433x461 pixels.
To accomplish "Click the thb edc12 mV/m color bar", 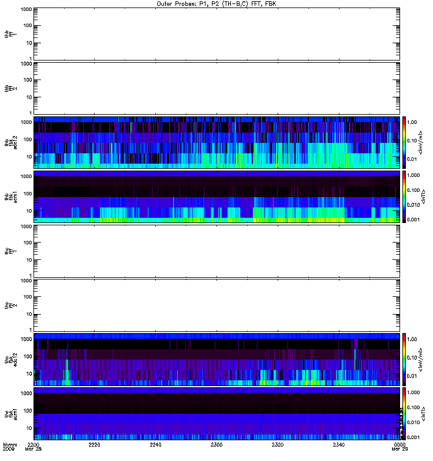I will pyautogui.click(x=404, y=142).
